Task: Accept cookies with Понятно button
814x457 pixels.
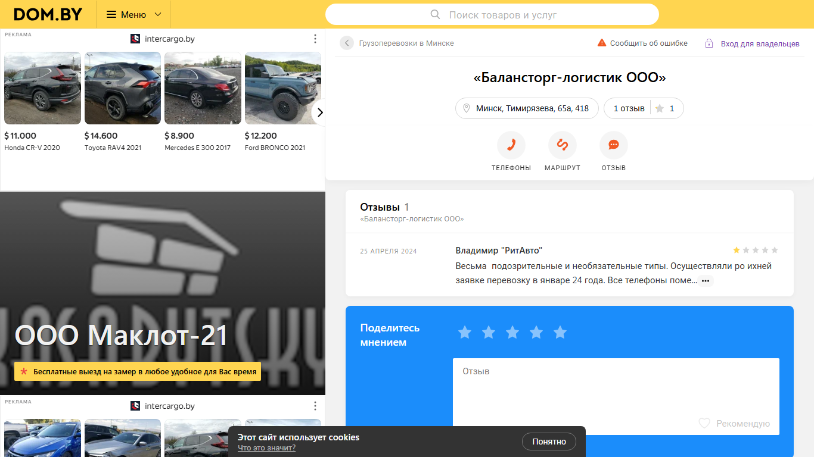Action: pyautogui.click(x=549, y=442)
